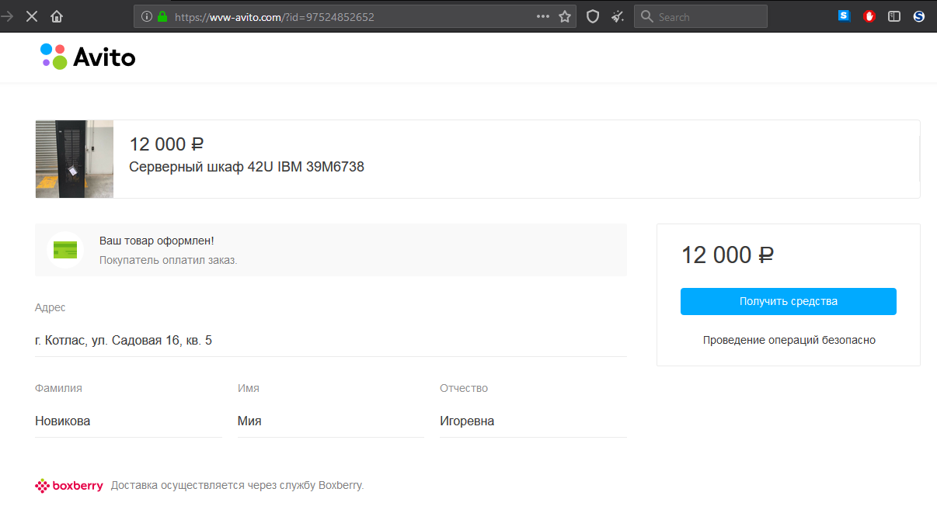Click the Фамилия field with Новикова
Image resolution: width=937 pixels, height=506 pixels.
tap(128, 421)
